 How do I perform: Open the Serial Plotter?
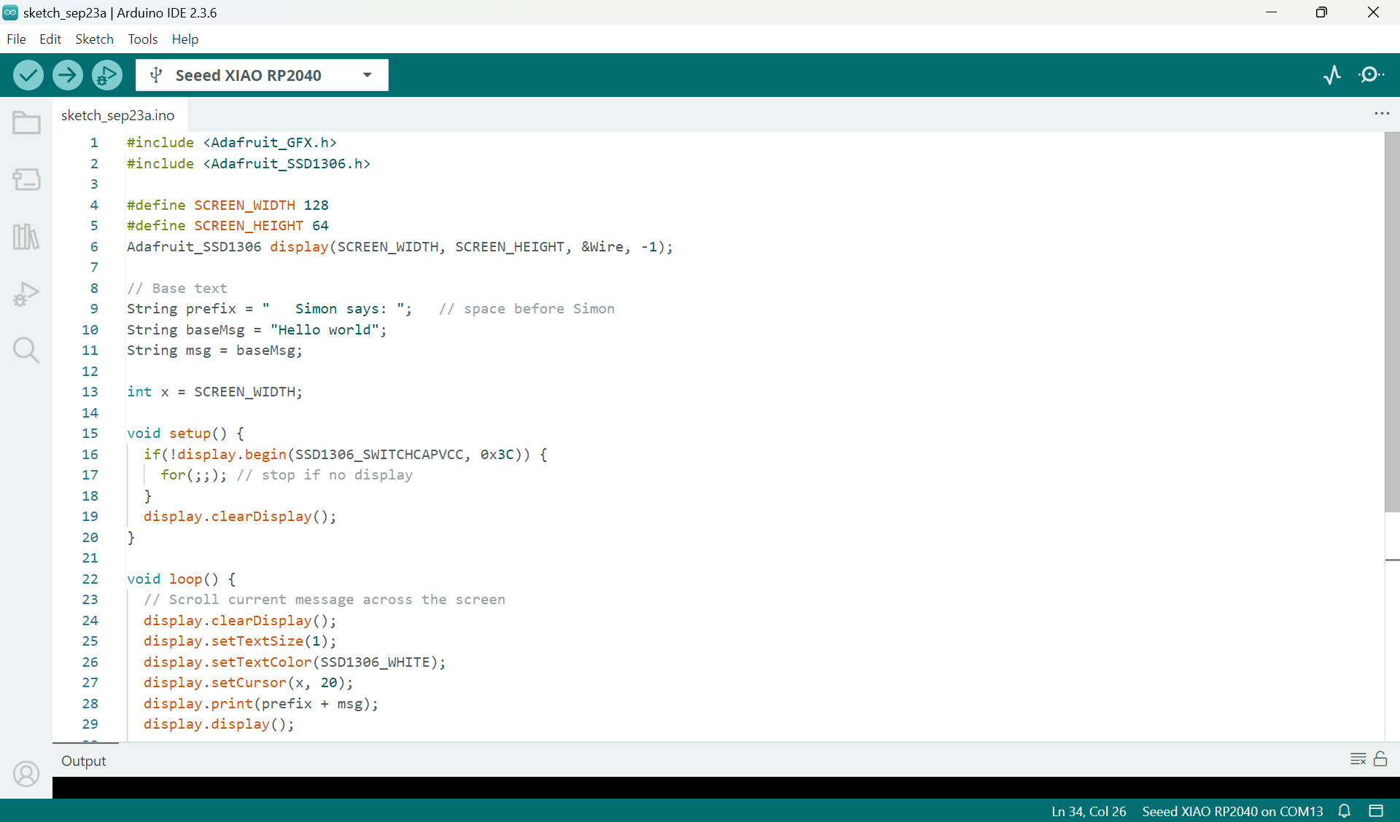[1332, 75]
